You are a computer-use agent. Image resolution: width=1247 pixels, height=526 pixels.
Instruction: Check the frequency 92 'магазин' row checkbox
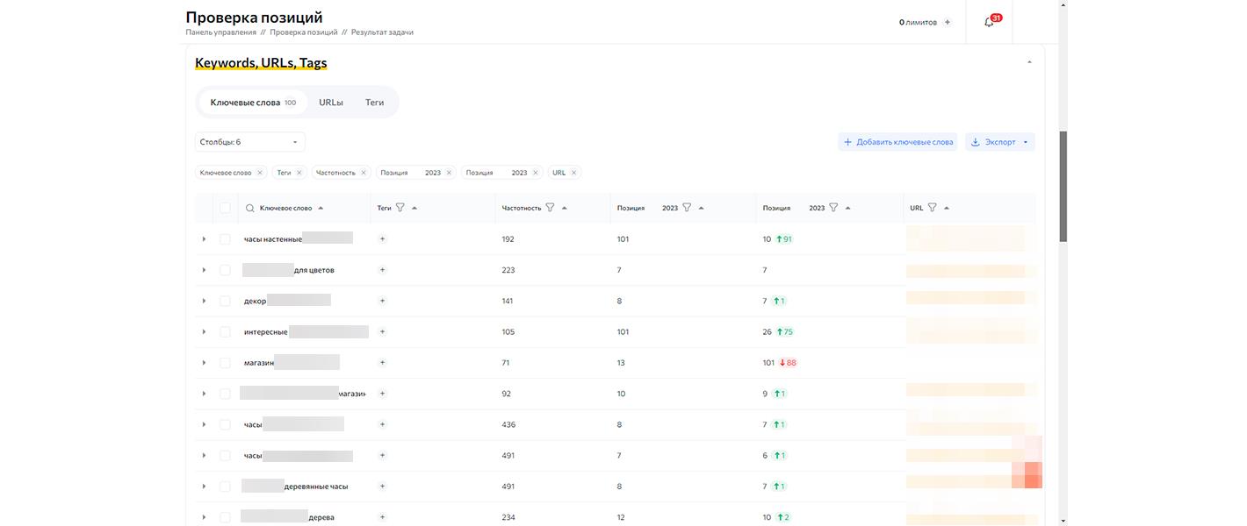[x=225, y=394]
